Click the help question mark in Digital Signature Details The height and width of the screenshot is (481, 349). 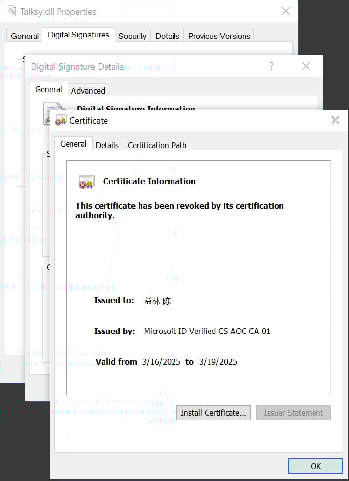(x=271, y=66)
